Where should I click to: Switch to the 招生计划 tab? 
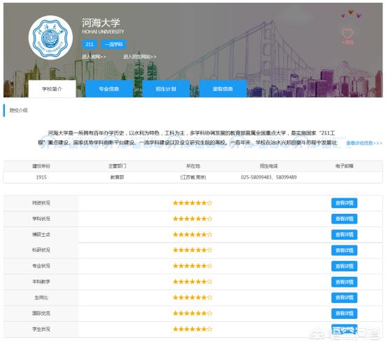tap(166, 89)
